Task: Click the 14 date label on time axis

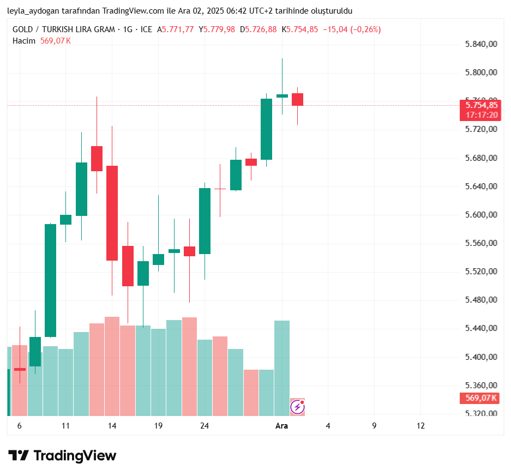Action: 112,426
